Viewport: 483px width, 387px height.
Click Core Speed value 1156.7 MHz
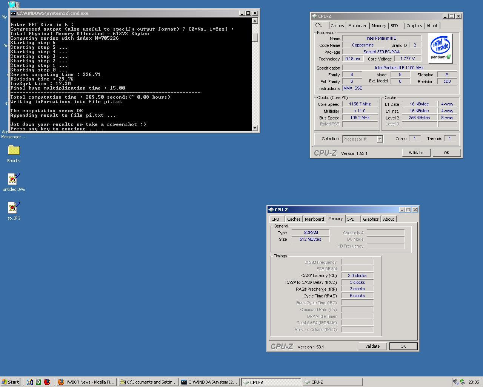pyautogui.click(x=360, y=104)
